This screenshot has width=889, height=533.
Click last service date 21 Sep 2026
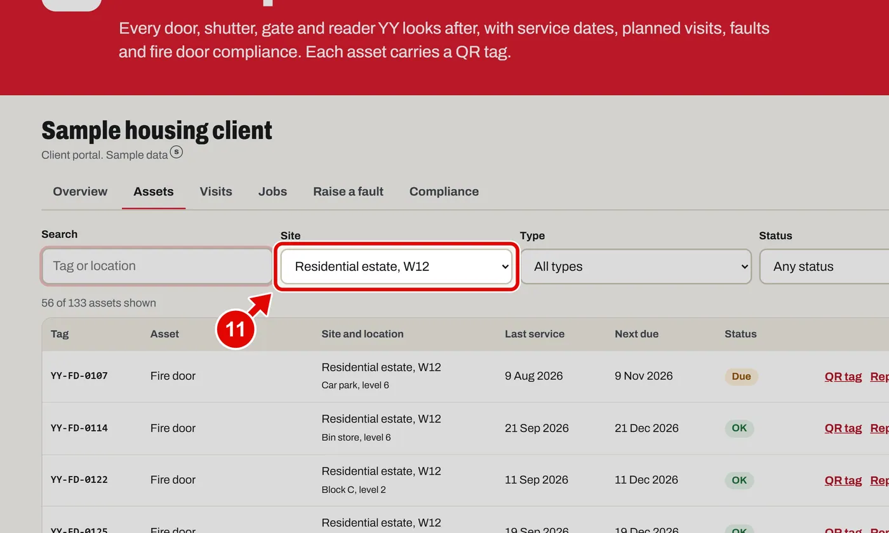pos(537,428)
